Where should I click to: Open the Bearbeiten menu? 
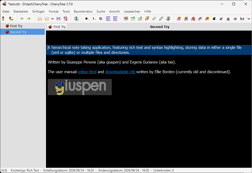(x=21, y=11)
